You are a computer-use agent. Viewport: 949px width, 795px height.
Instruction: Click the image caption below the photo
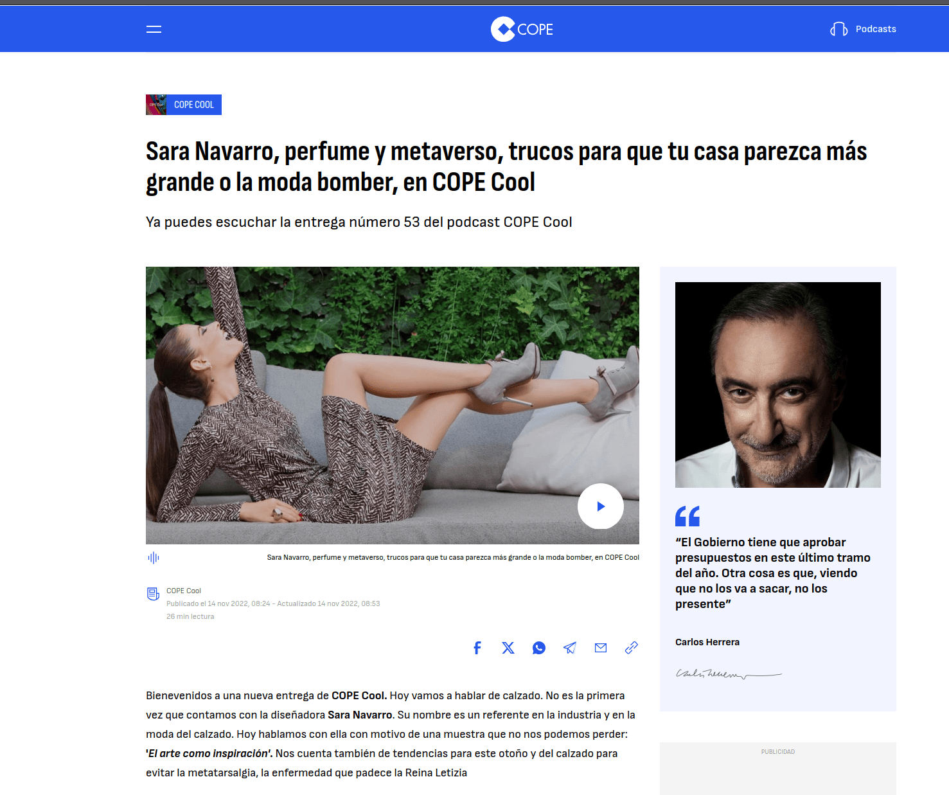coord(453,557)
